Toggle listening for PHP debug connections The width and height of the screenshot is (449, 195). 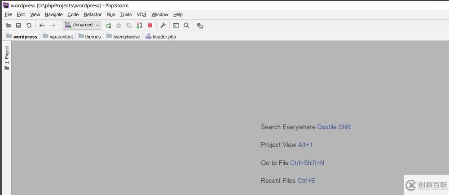(139, 26)
